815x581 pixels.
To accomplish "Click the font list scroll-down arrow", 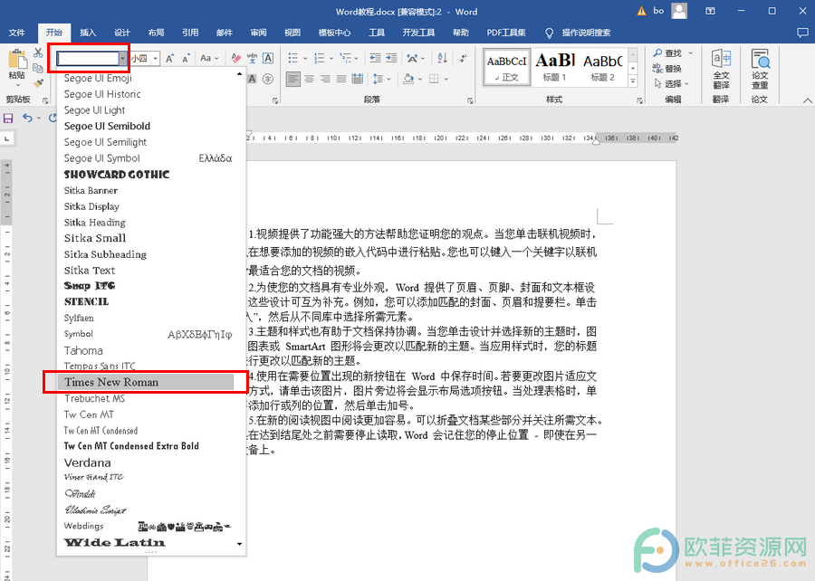I will (x=240, y=544).
